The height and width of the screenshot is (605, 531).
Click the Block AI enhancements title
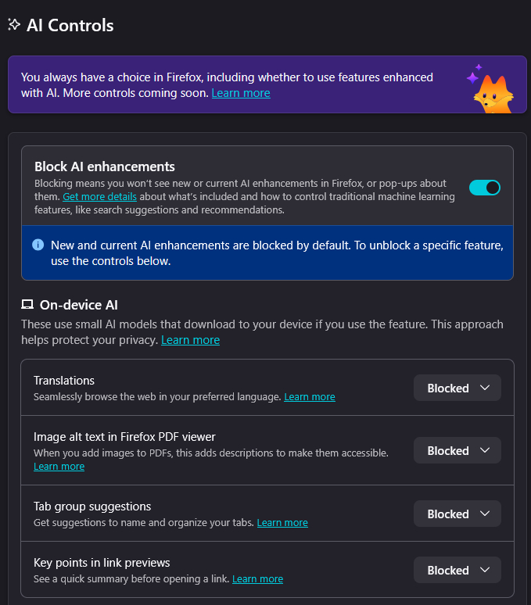coord(105,166)
